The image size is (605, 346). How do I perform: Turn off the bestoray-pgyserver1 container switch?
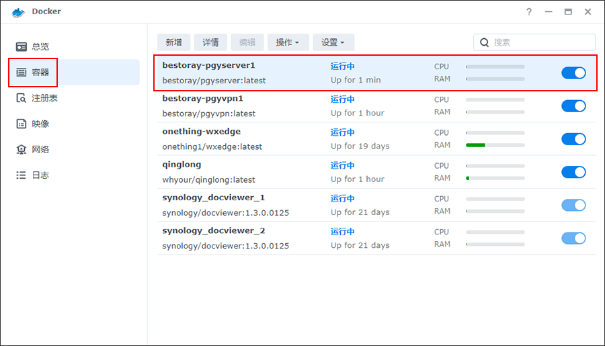pos(573,73)
